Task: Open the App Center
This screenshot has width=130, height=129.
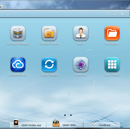Action: click(x=112, y=64)
